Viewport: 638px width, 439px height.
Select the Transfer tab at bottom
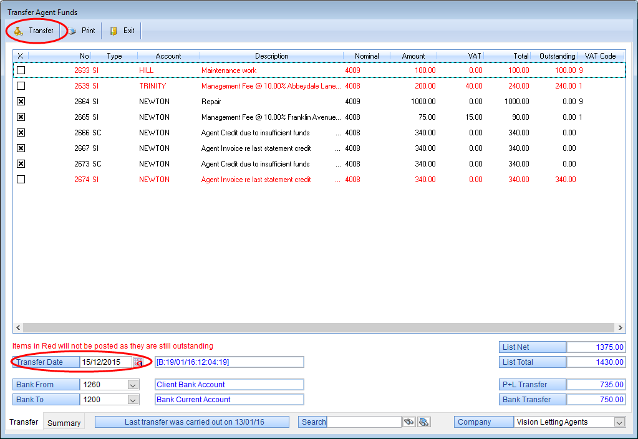pos(24,422)
